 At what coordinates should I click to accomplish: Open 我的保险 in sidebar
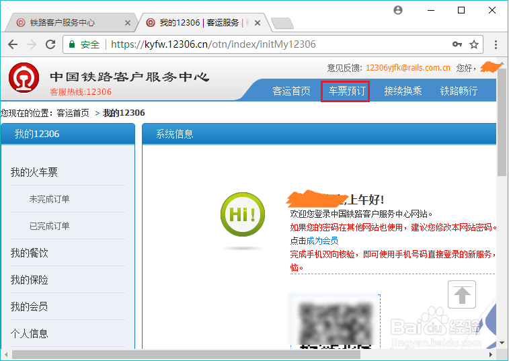(x=29, y=280)
